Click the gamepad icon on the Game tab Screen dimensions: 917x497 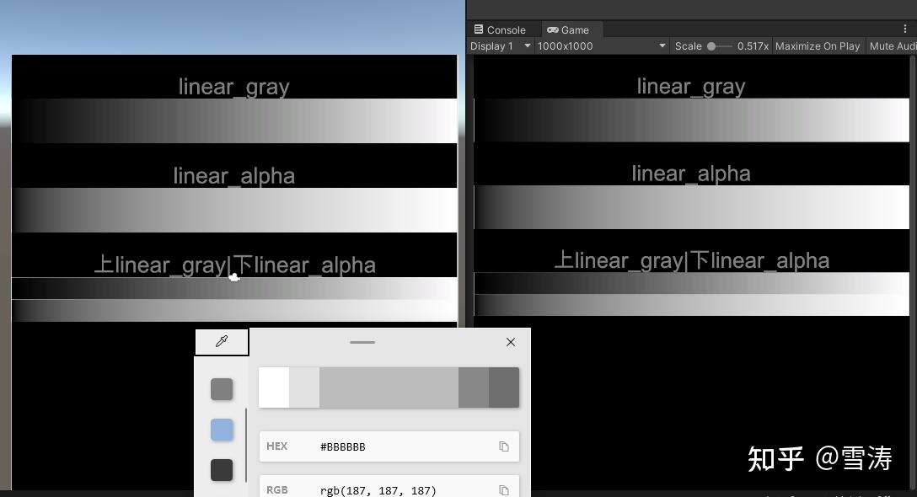tap(552, 29)
